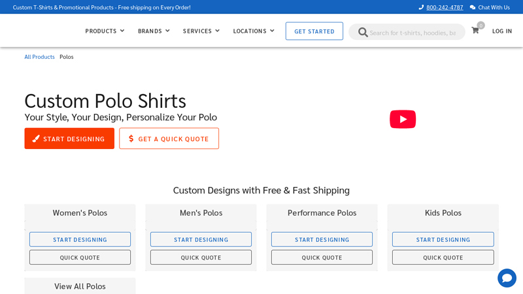This screenshot has width=523, height=294.
Task: Start designing Women's Polos
Action: click(x=80, y=239)
